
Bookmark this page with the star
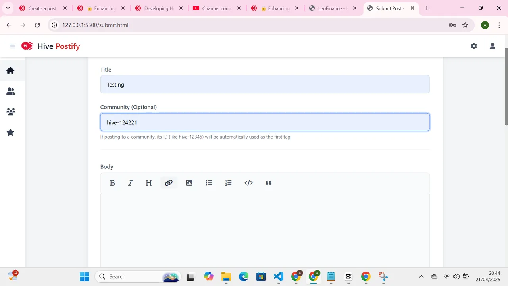(x=465, y=25)
